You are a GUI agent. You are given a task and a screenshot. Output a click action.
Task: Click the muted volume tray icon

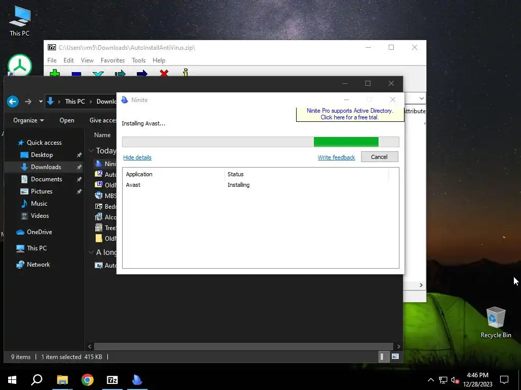pyautogui.click(x=454, y=380)
